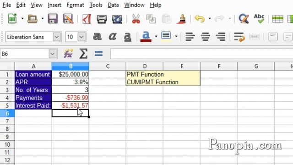This screenshot has height=165, width=293.
Task: Align cell content to top
Action: click(273, 37)
